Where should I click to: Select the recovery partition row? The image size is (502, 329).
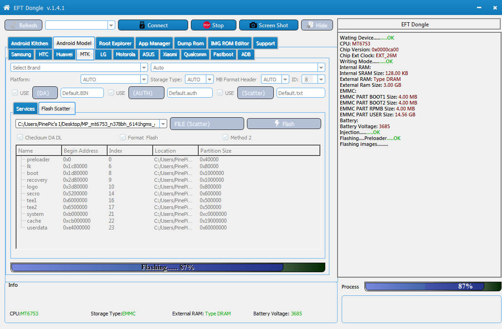(168, 180)
